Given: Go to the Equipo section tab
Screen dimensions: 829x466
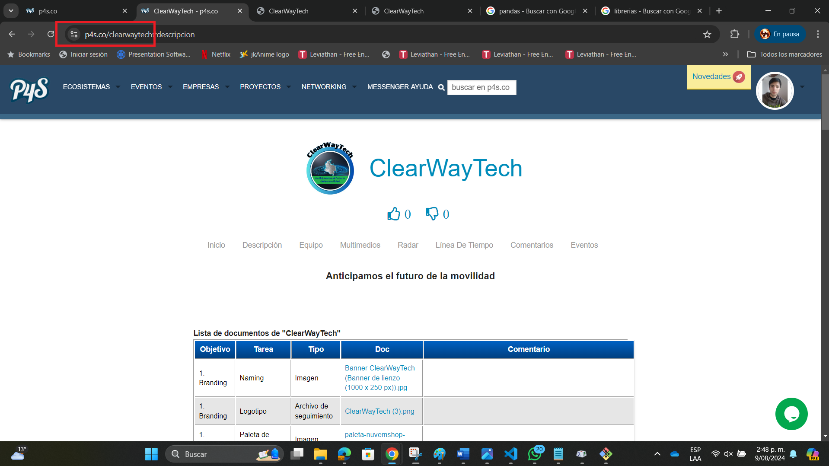Looking at the screenshot, I should [x=311, y=245].
